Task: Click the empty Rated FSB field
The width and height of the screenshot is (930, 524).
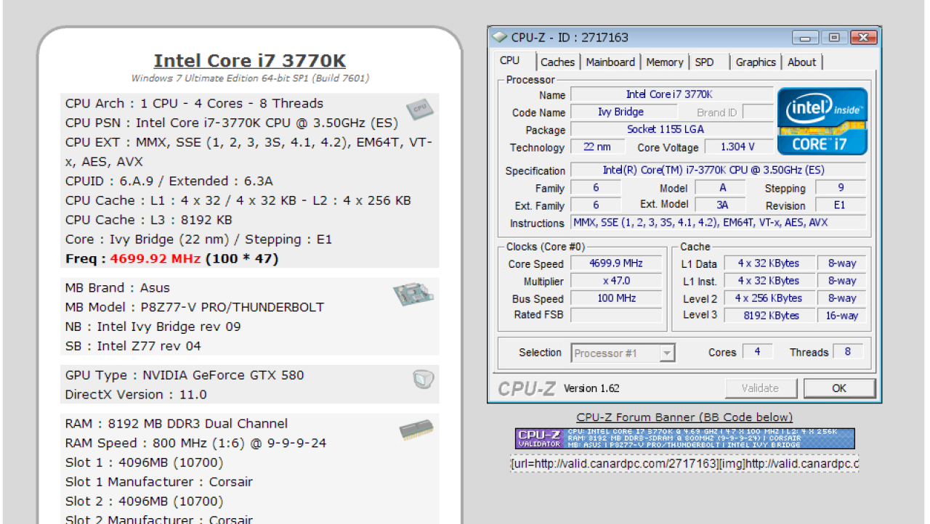Action: coord(616,315)
